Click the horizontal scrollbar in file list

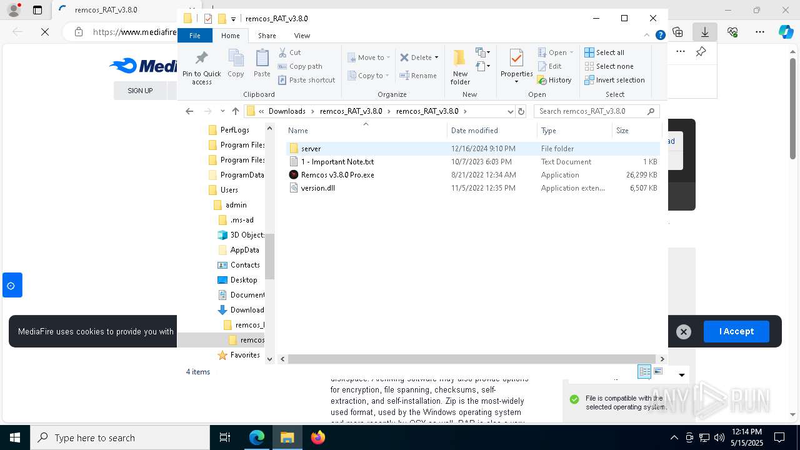pos(473,359)
